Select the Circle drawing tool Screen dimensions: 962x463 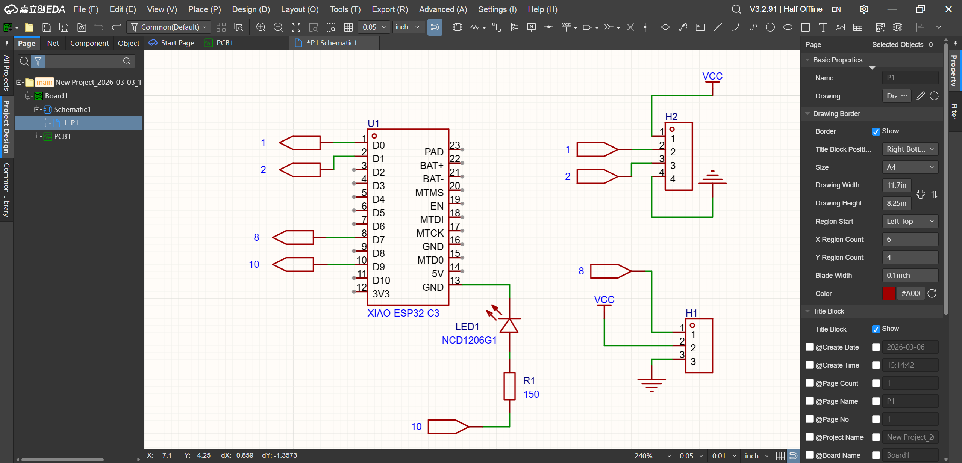(770, 27)
